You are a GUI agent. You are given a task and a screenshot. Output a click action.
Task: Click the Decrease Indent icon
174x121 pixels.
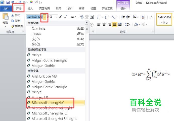(123, 17)
